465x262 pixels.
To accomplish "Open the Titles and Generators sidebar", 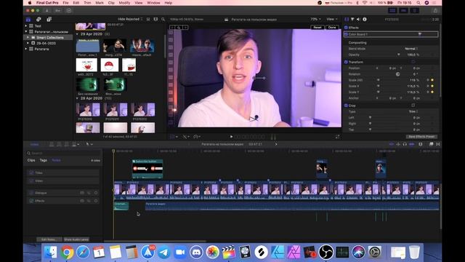I will coord(49,20).
